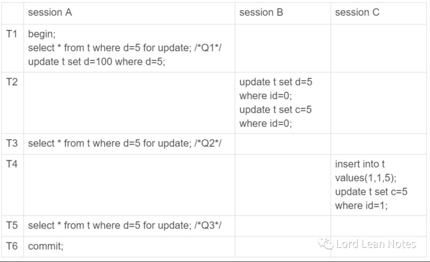Click the "commit;" statement at T6
Viewport: 430px width, 262px height.
click(x=45, y=246)
